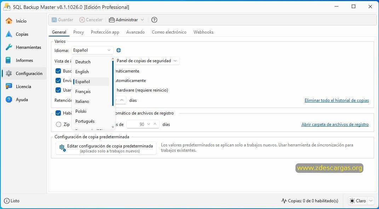Choose Italiano from language list
The width and height of the screenshot is (379, 209).
click(x=91, y=101)
